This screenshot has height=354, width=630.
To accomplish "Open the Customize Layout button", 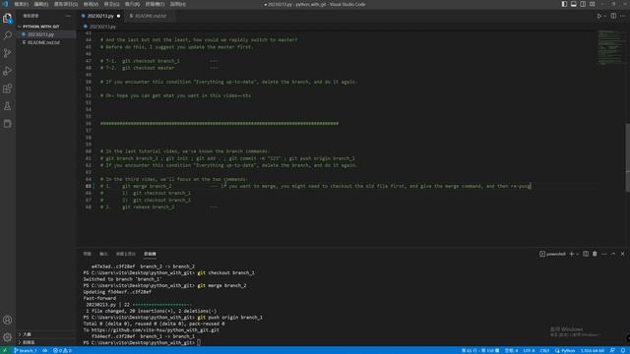I will 593,4.
